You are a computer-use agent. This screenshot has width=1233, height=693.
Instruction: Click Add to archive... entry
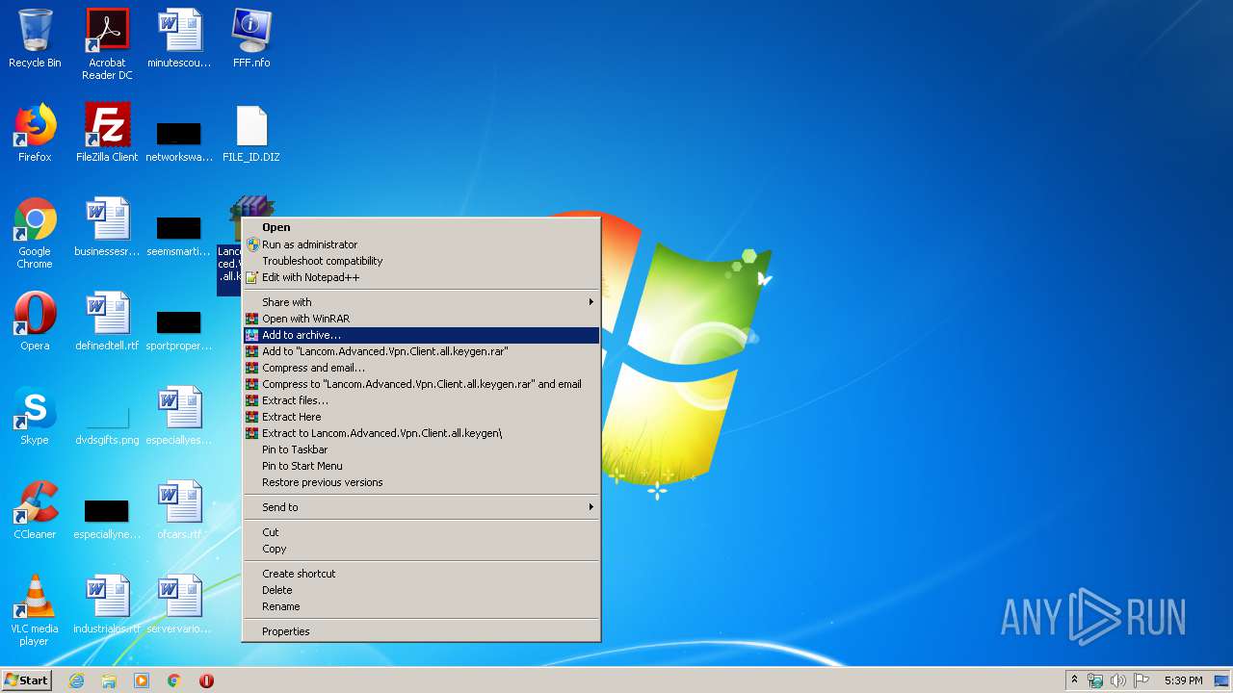(x=421, y=335)
